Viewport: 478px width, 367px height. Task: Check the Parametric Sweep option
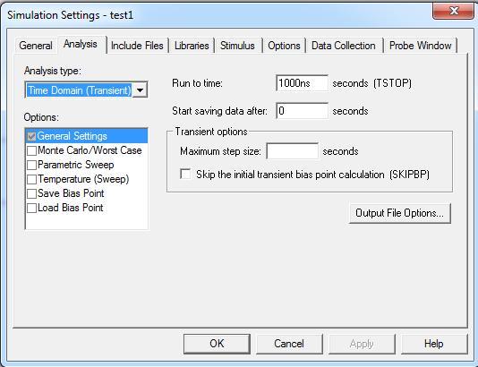point(31,165)
